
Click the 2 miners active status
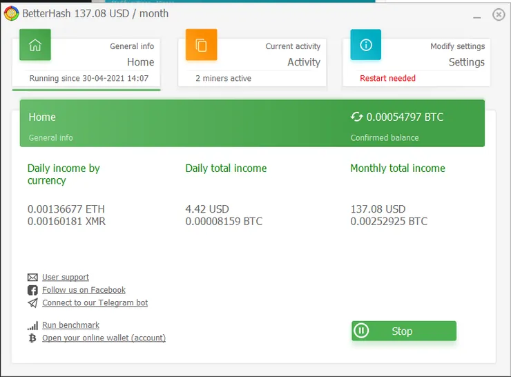(x=223, y=78)
